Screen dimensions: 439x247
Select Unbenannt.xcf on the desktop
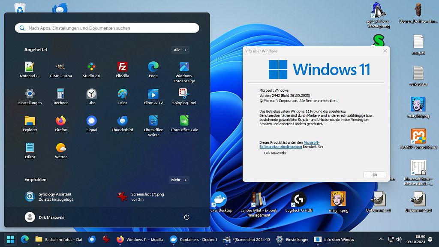[x=378, y=202]
